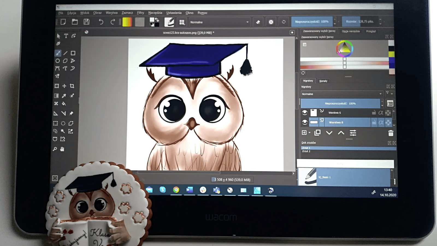This screenshot has width=437, height=246.
Task: Toggle visibility of Warstwa 8 layer
Action: 305,122
